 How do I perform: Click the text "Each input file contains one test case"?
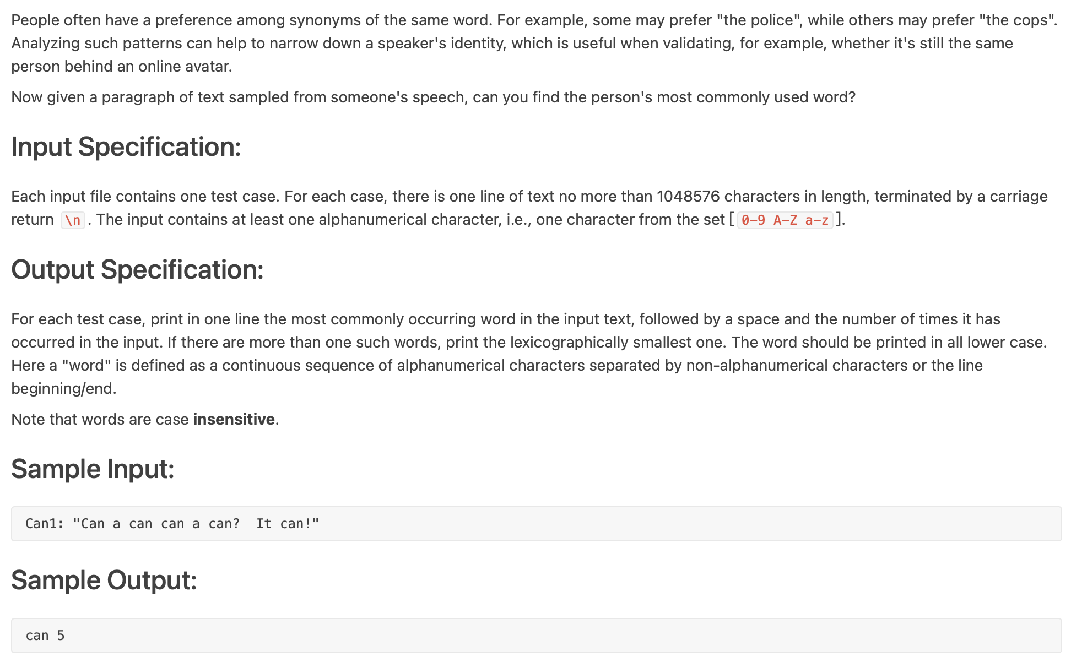point(145,197)
